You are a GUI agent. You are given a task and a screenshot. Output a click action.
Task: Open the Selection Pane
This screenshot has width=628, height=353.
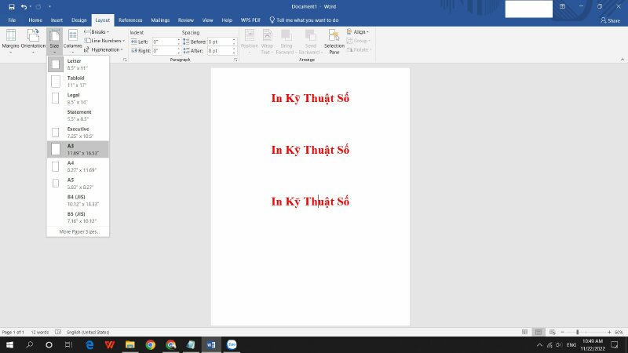[x=334, y=41]
